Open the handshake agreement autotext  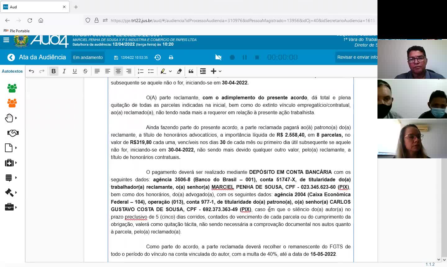point(13,133)
